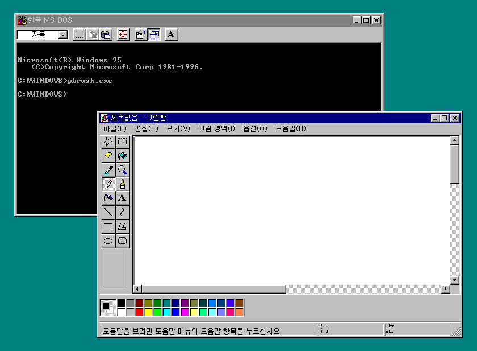Viewport: 477px width, 351px height.
Task: Click on the white Paint canvas
Action: tap(292, 211)
